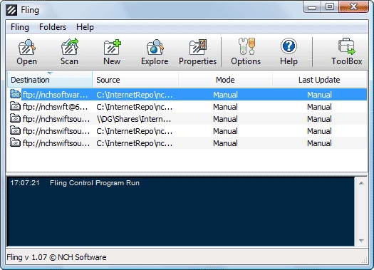Open the ToolBox toolbar icon
The image size is (374, 270).
pyautogui.click(x=346, y=46)
